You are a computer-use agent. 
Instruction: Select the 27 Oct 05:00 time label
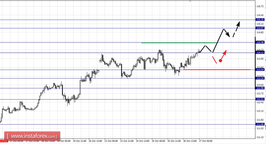(x=206, y=141)
